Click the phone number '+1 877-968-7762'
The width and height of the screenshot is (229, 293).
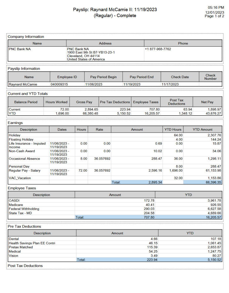158,49
